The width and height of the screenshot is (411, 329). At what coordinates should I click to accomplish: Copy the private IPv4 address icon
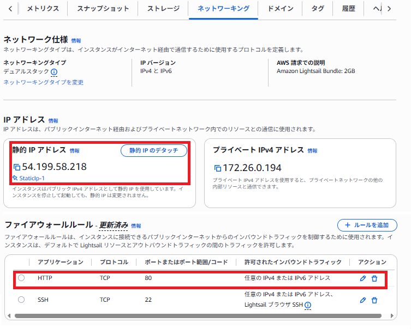tap(218, 168)
